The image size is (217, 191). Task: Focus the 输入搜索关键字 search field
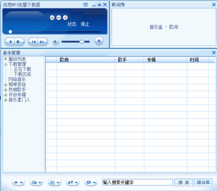tap(138, 182)
